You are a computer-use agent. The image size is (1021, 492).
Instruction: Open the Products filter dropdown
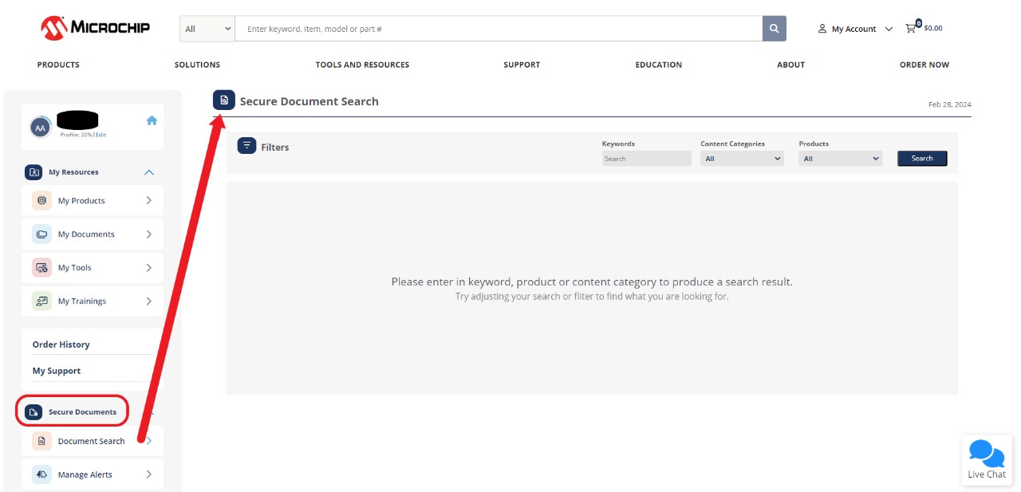[840, 158]
